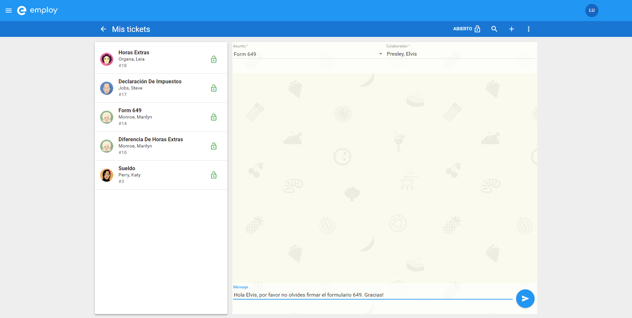This screenshot has height=318, width=632.
Task: Click the lock icon on Diferencia De Horas Extras ticket
Action: pos(214,146)
